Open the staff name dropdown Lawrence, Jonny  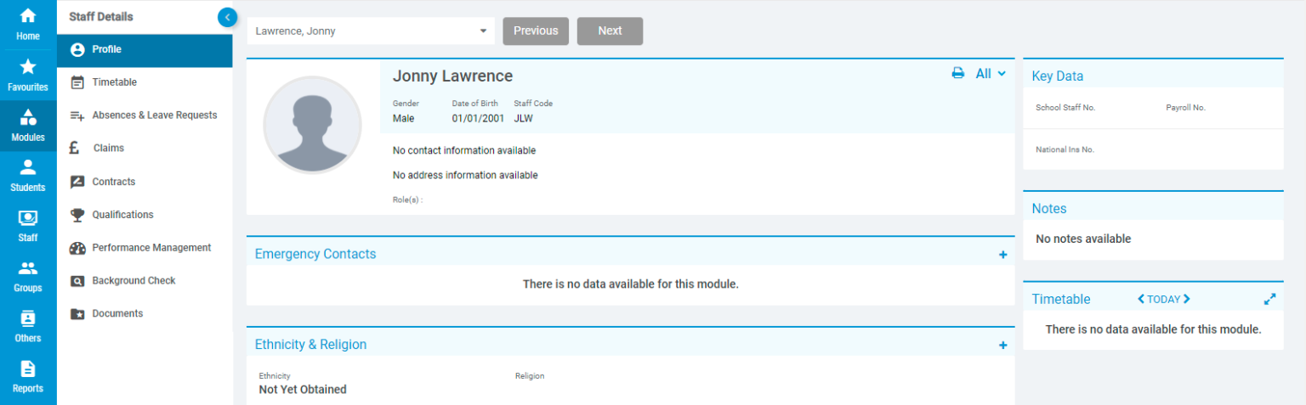click(371, 31)
